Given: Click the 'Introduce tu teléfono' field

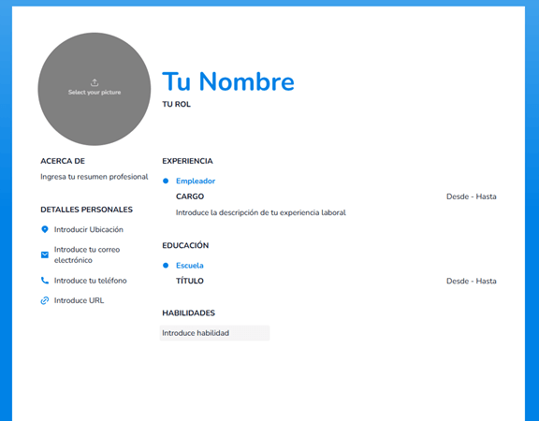Looking at the screenshot, I should click(x=91, y=281).
